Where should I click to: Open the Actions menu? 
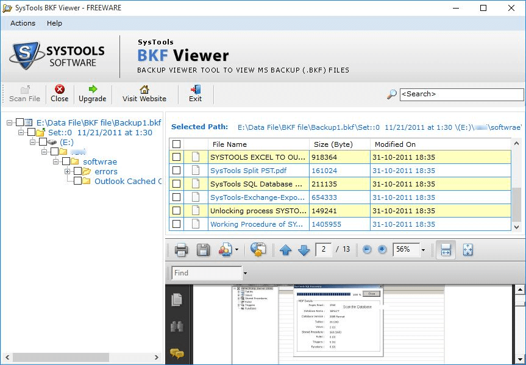pyautogui.click(x=23, y=23)
